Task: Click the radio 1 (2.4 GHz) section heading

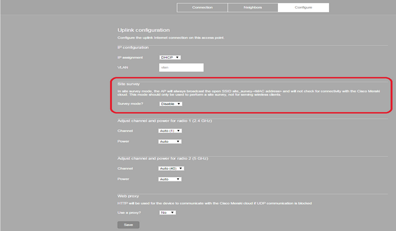Action: click(164, 121)
